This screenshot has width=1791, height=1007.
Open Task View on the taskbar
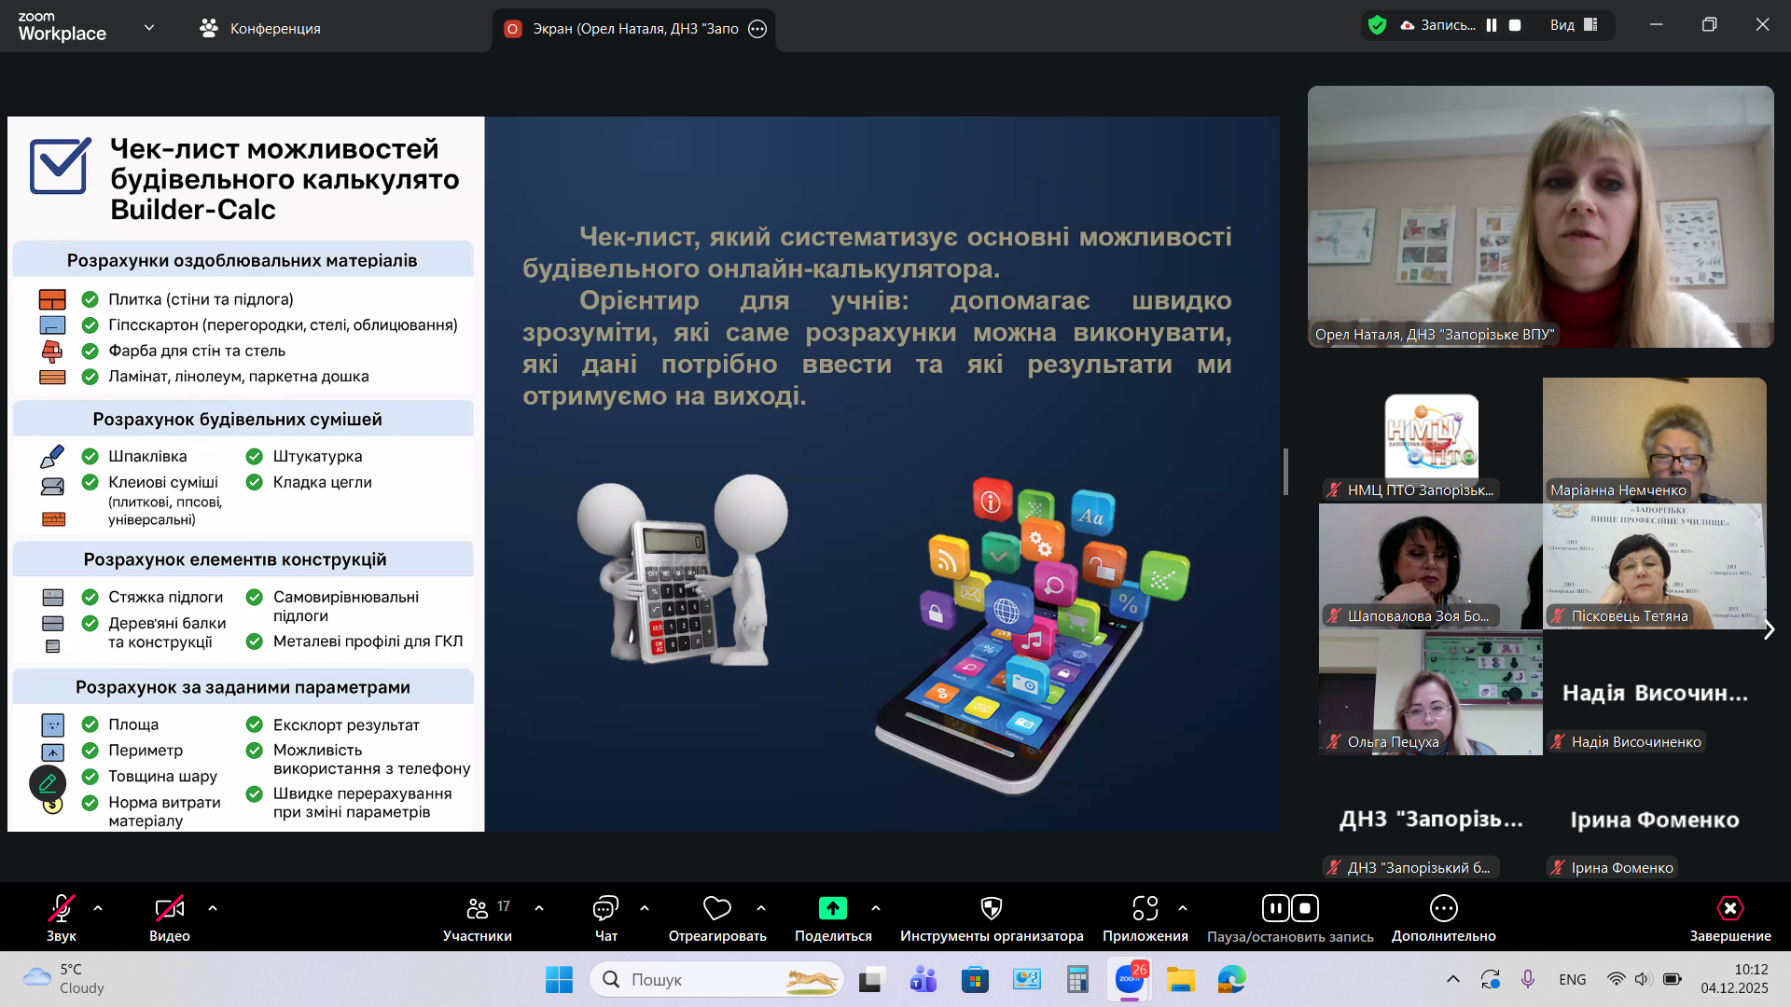(871, 979)
